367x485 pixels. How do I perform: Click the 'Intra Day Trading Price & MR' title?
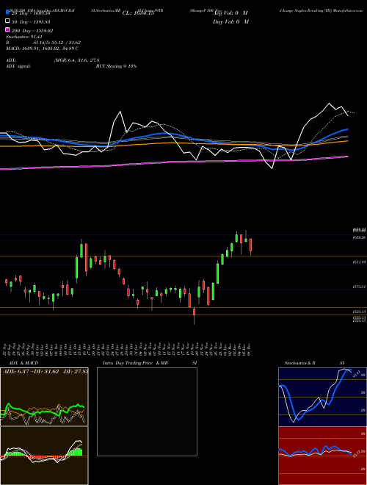pyautogui.click(x=136, y=363)
